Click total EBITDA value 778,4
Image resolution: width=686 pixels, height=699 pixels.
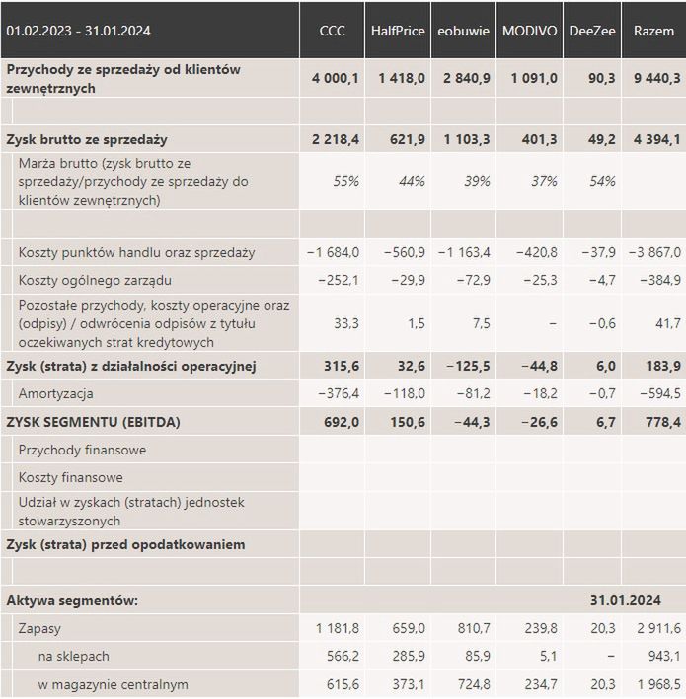click(663, 422)
